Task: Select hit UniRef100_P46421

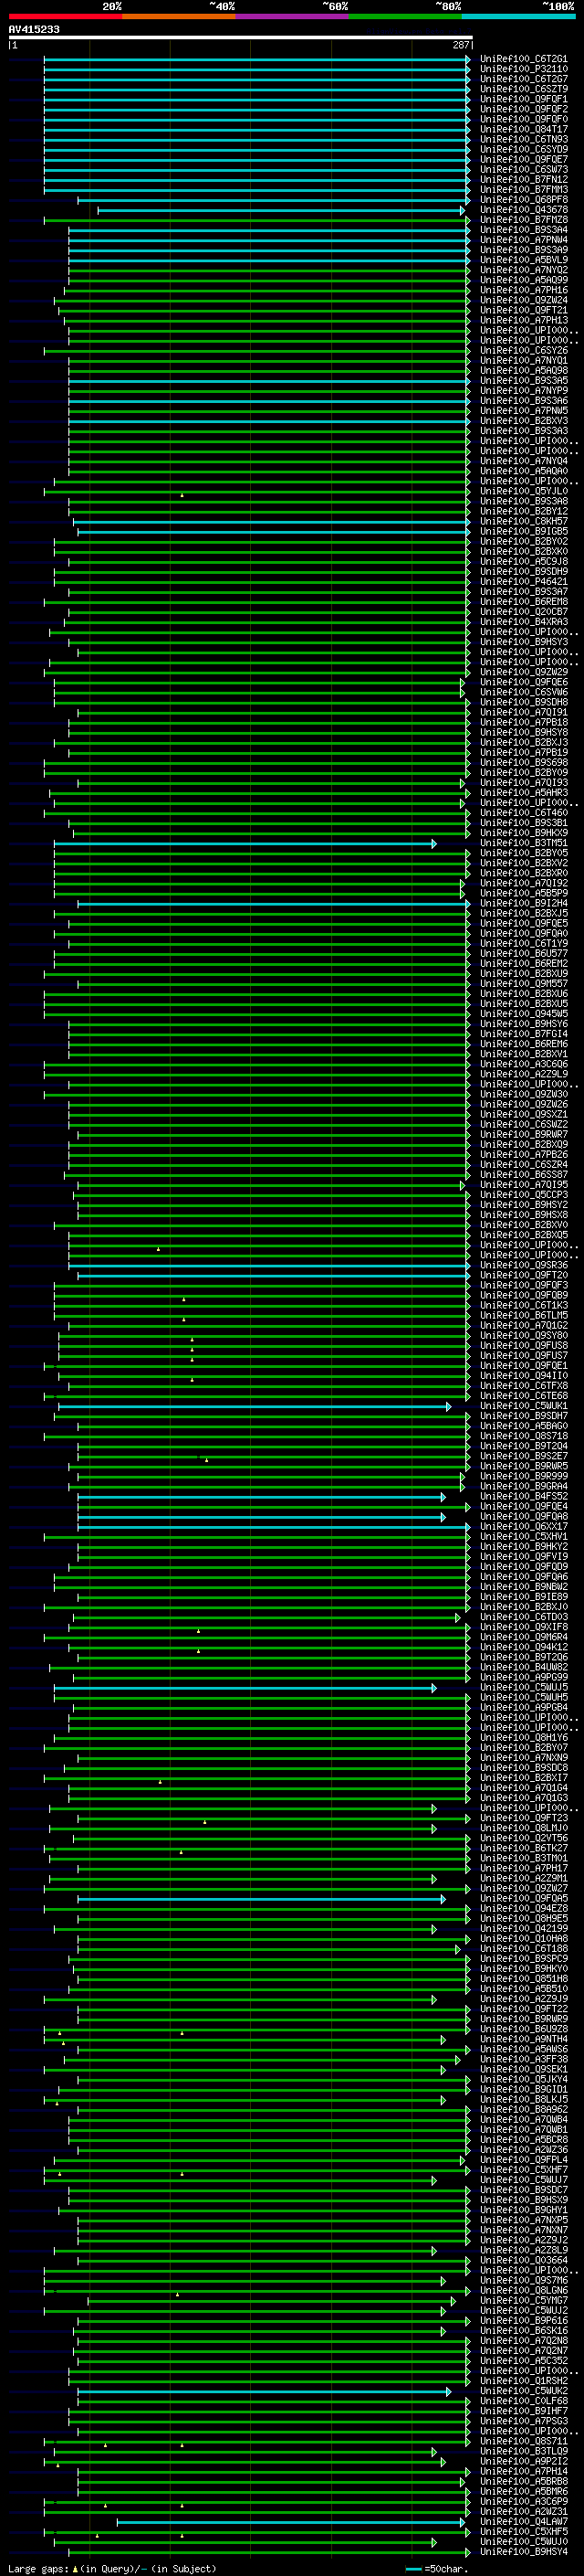Action: pos(524,582)
